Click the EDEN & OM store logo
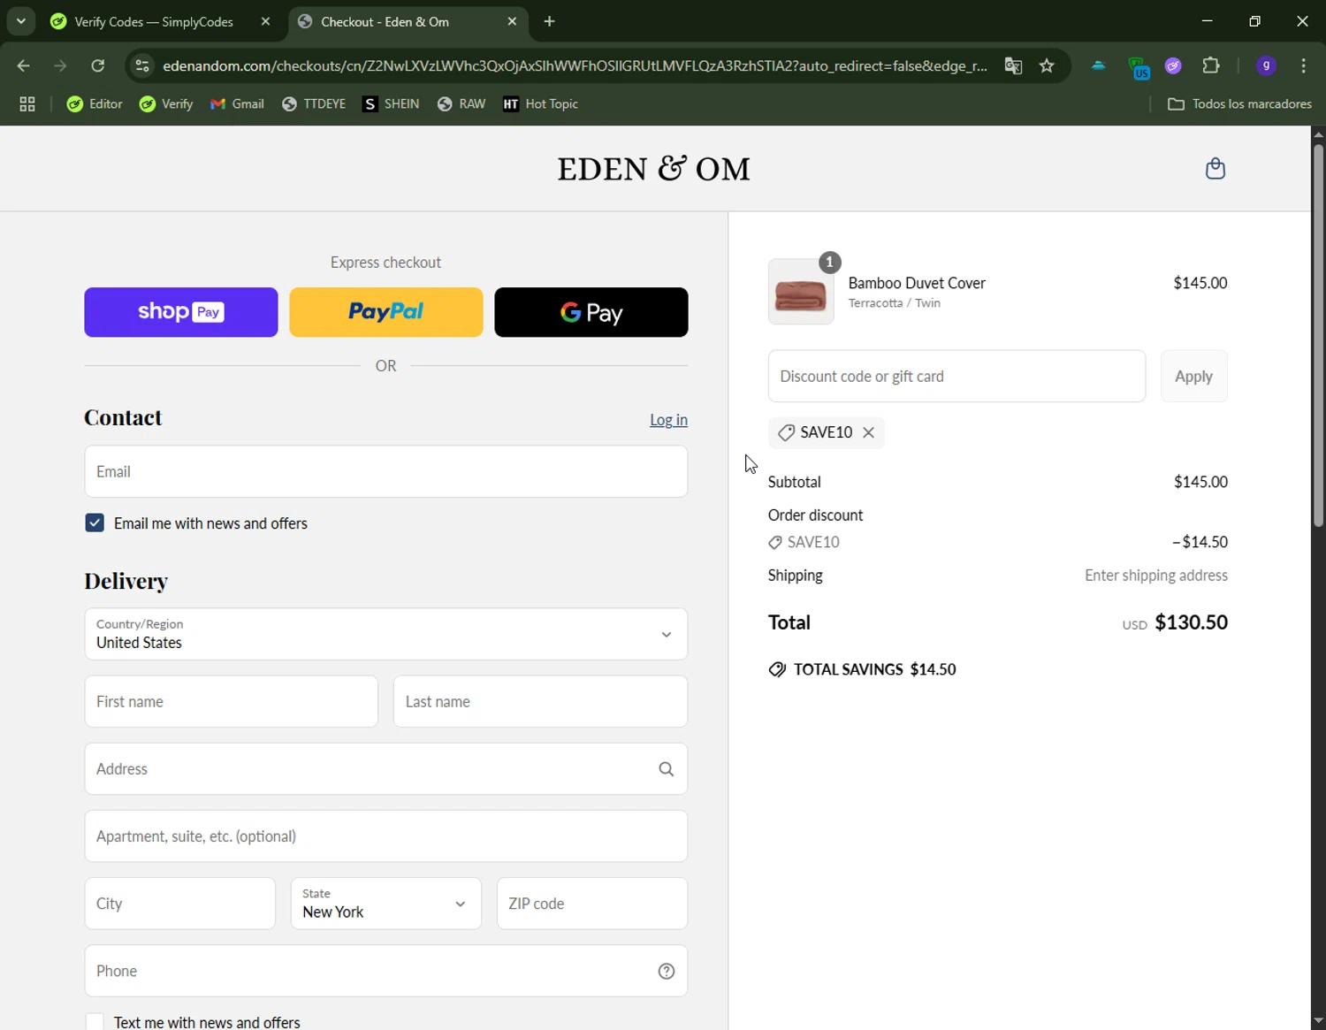 (x=654, y=168)
